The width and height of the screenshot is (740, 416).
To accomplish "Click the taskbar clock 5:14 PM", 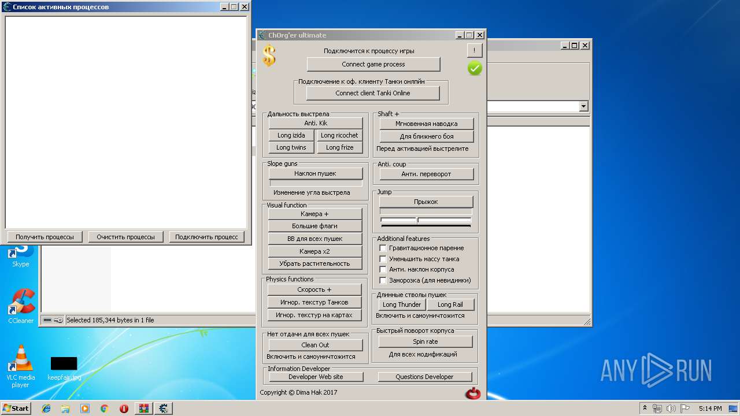I will tap(710, 408).
